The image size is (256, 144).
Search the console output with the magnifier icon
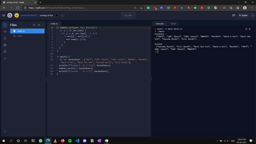tap(246, 29)
